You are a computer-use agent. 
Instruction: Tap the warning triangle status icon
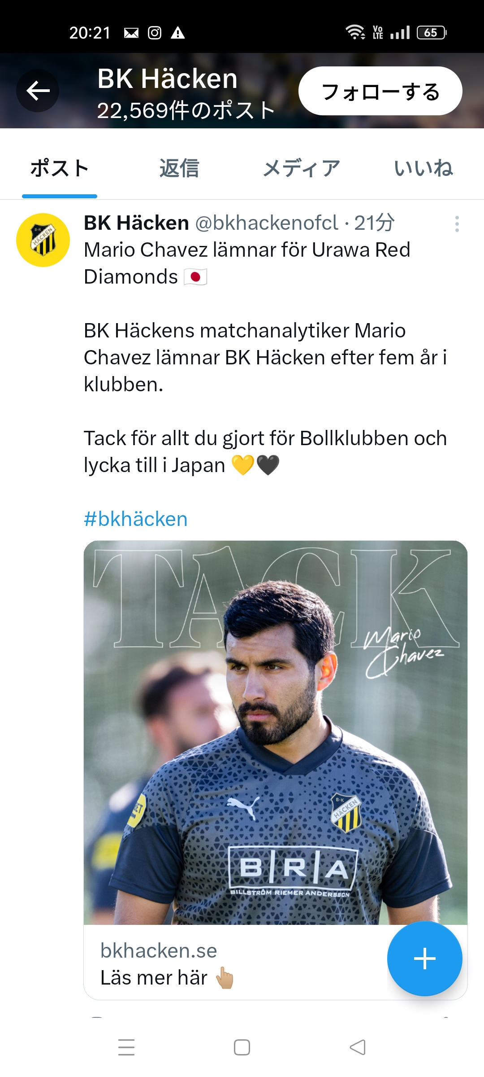click(178, 33)
